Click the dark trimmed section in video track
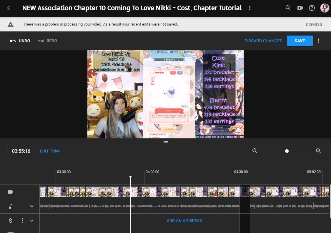This screenshot has height=233, width=331. 245,192
